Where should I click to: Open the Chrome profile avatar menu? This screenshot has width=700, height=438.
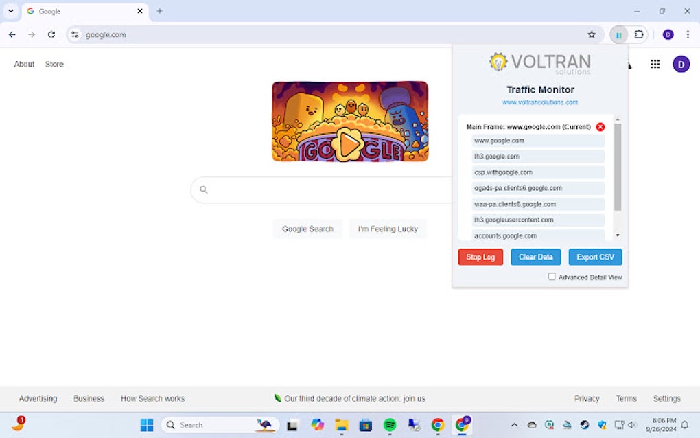click(668, 34)
